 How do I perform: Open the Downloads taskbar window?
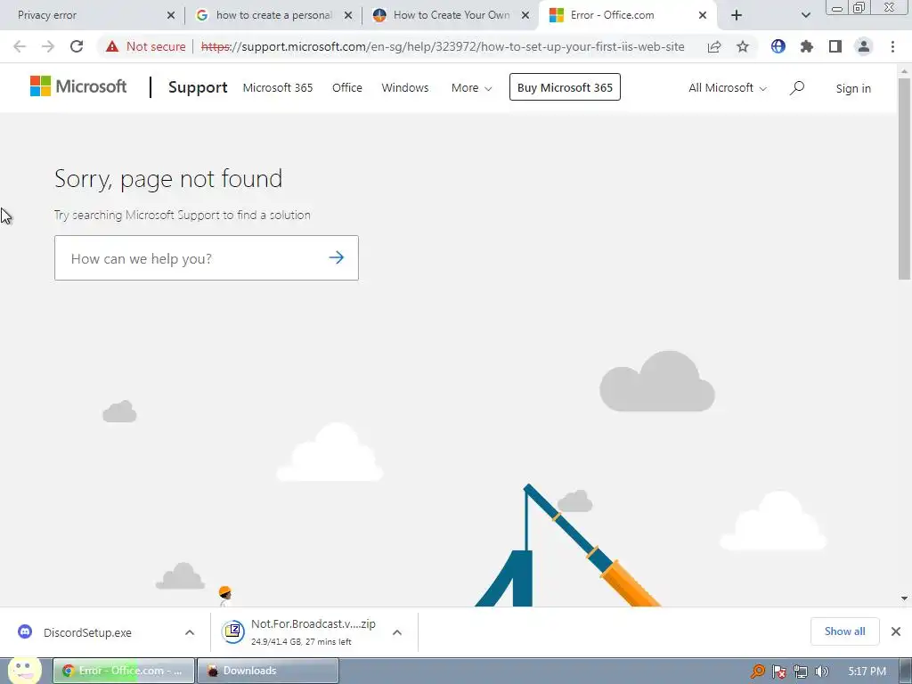268,671
